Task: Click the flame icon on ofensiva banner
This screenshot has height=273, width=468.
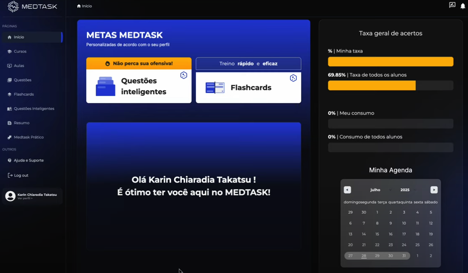Action: click(x=107, y=64)
